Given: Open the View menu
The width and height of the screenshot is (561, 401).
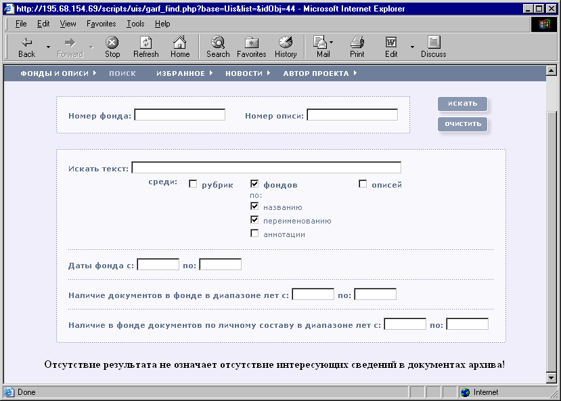Looking at the screenshot, I should (x=68, y=24).
